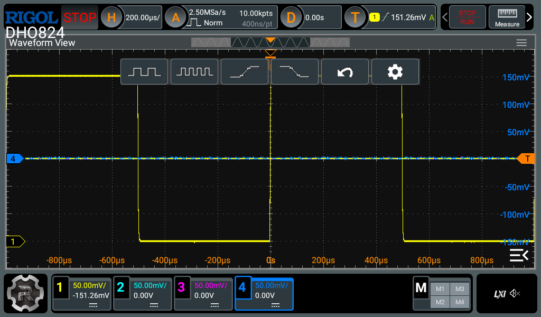This screenshot has width=541, height=317.
Task: Select math channel M4
Action: 460,302
